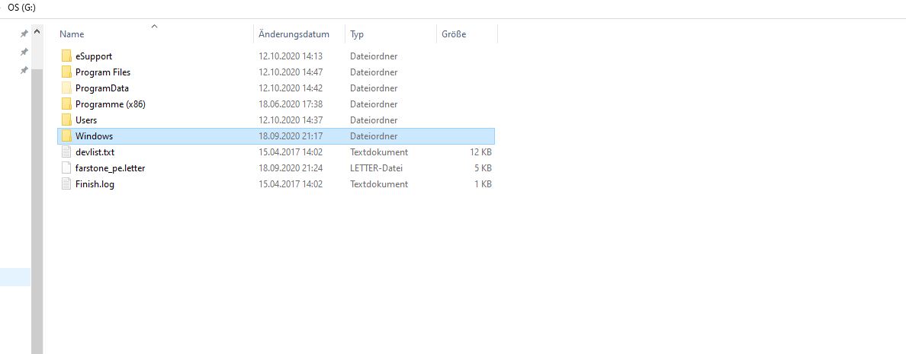Screen dimensions: 906x354
Task: Click Textdokument type of Finish.log
Action: click(x=379, y=184)
